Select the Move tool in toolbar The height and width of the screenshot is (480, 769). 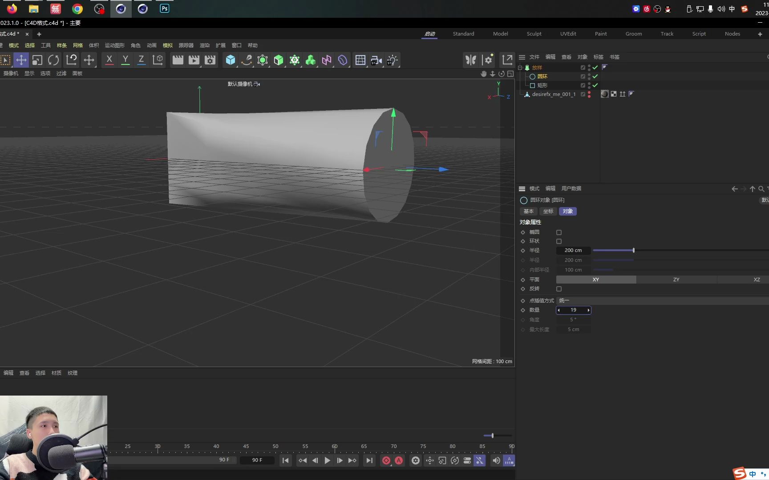point(21,60)
